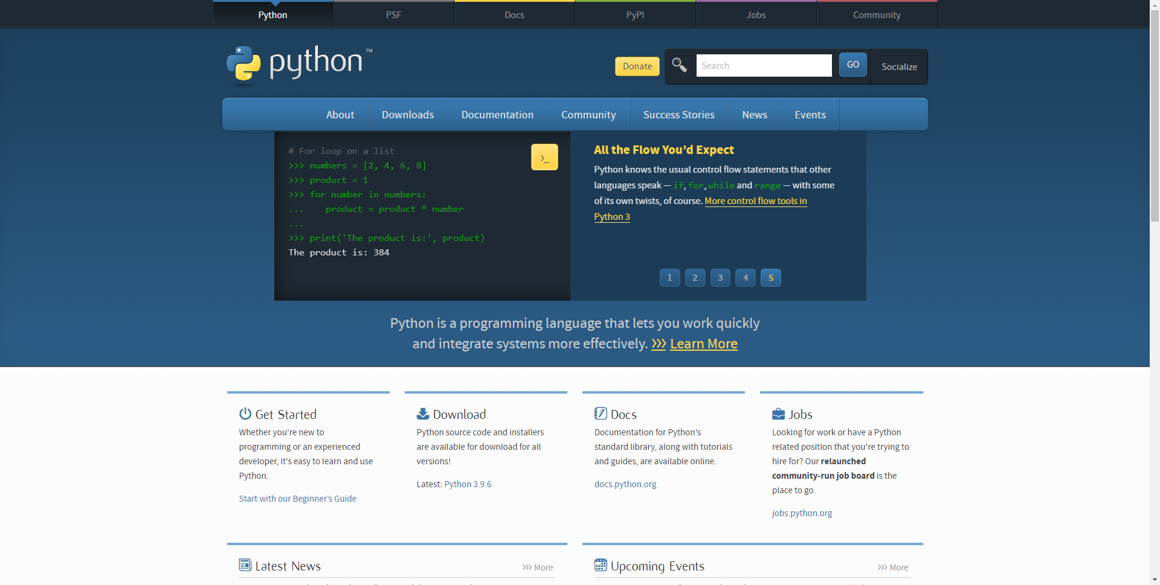Click the Download arrow icon
Viewport: 1160px width, 585px height.
click(x=423, y=414)
